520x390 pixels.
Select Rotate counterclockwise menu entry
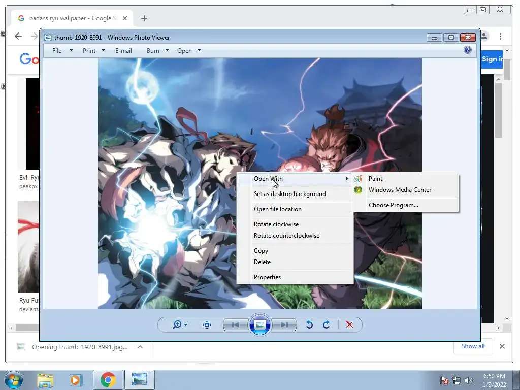[x=295, y=236]
